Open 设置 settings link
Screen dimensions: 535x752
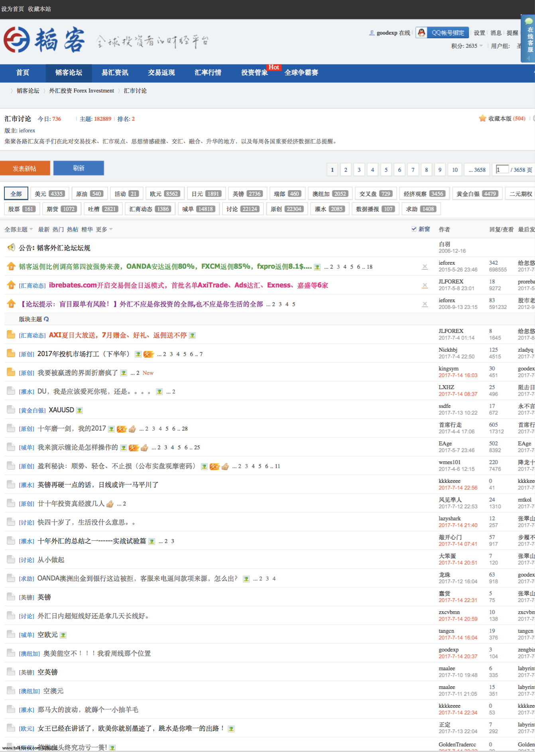click(x=480, y=33)
